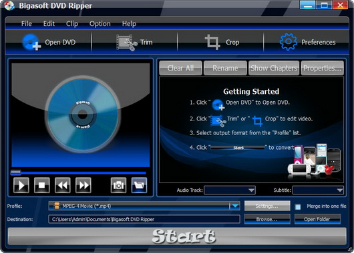The height and width of the screenshot is (253, 354).
Task: Click the preview seek slider handle
Action: pos(16,172)
